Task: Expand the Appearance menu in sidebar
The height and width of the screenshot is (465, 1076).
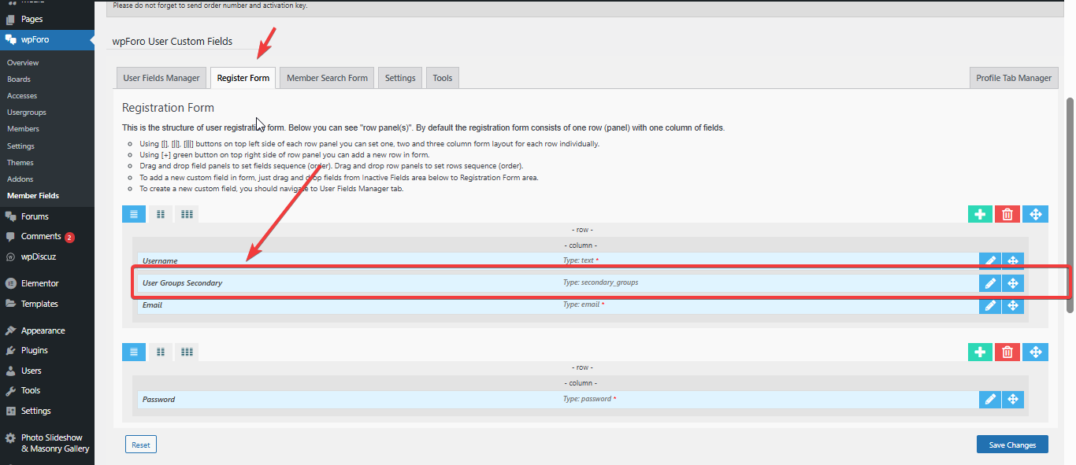Action: [43, 330]
